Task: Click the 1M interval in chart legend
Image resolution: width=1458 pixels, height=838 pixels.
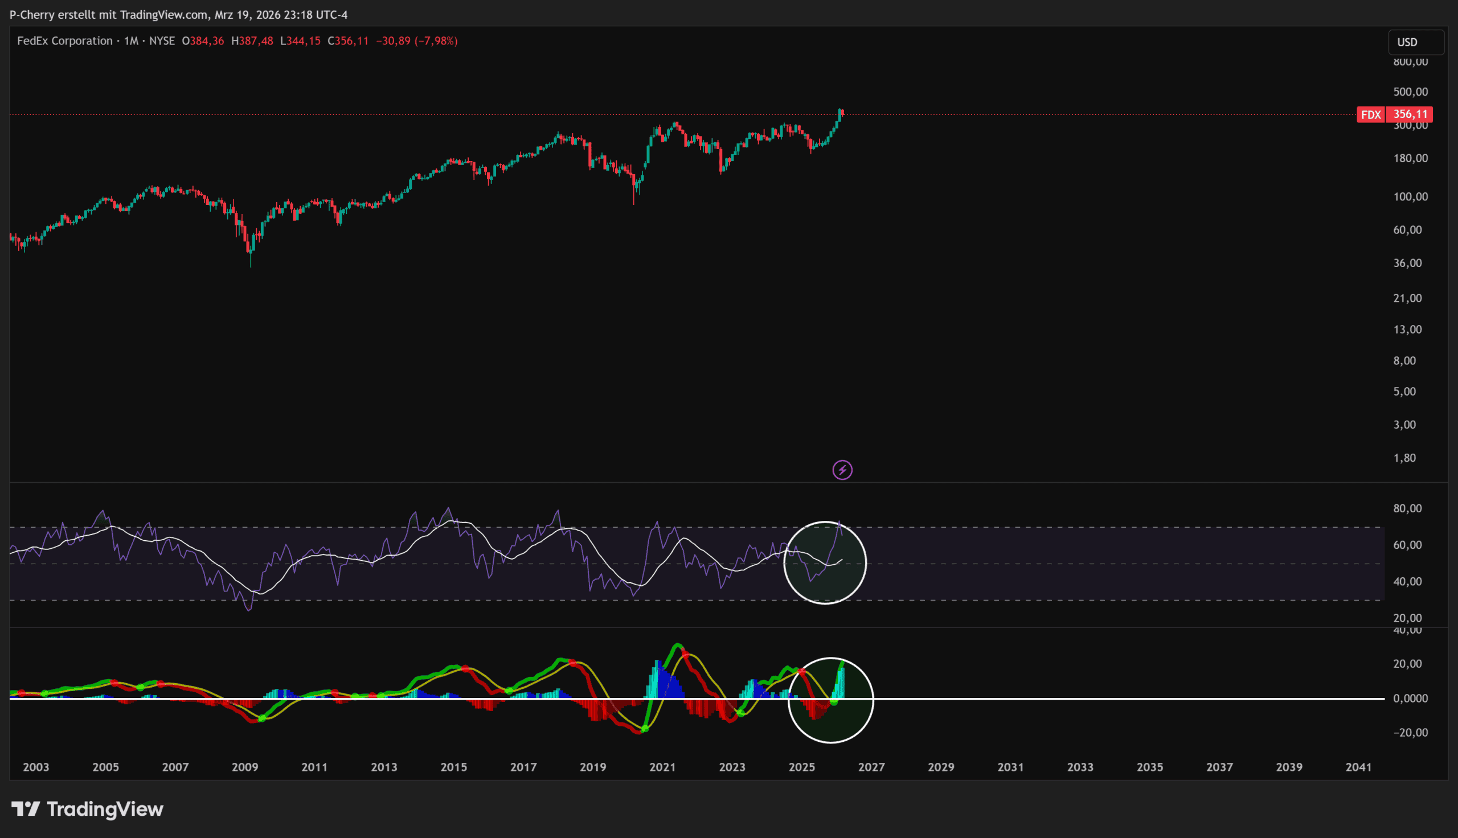Action: [x=131, y=41]
